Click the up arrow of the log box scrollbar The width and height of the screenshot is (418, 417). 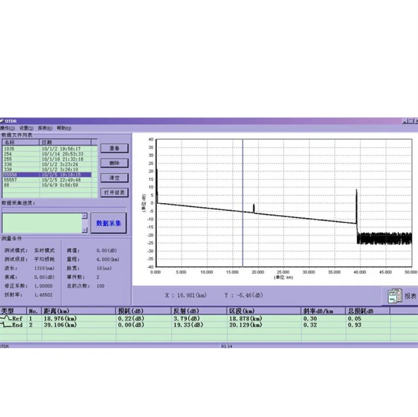(85, 216)
